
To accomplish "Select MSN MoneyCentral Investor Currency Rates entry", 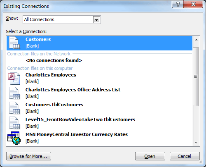I will [x=99, y=138].
